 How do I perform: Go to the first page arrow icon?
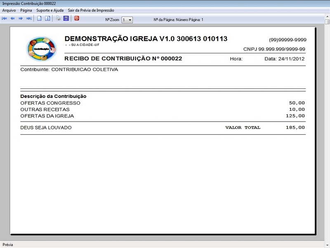(5, 19)
